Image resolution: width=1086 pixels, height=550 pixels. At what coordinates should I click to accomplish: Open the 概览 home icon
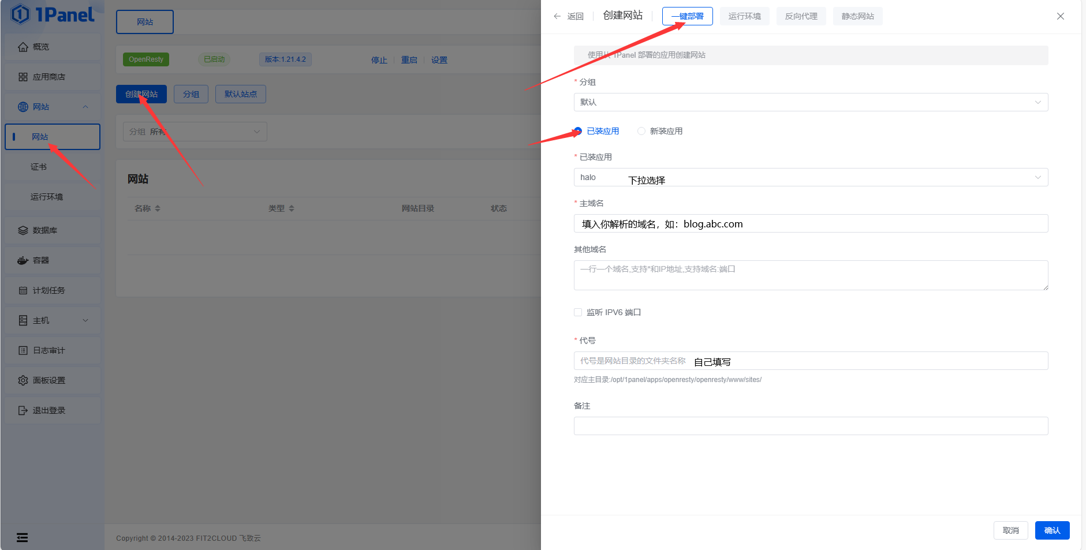pos(23,47)
